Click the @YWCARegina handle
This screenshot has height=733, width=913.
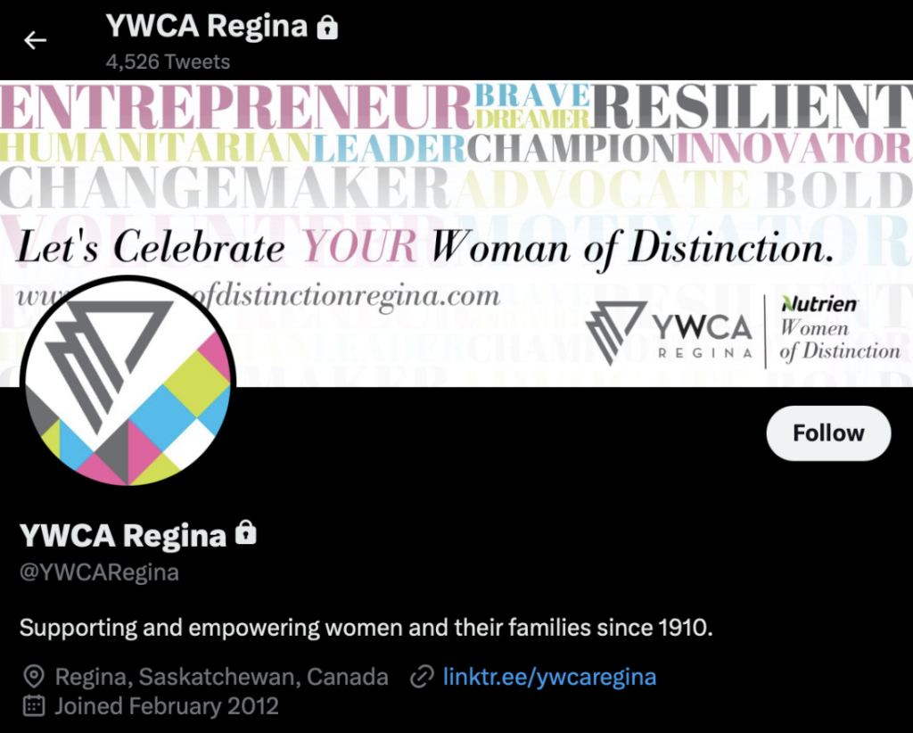pyautogui.click(x=99, y=572)
